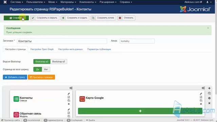
Task: Focus the Заголовок field with Контакты
Action: 62,41
